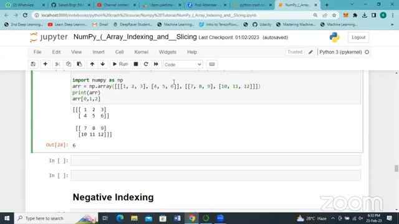
Task: Restart the kernel icon
Action: (146, 64)
